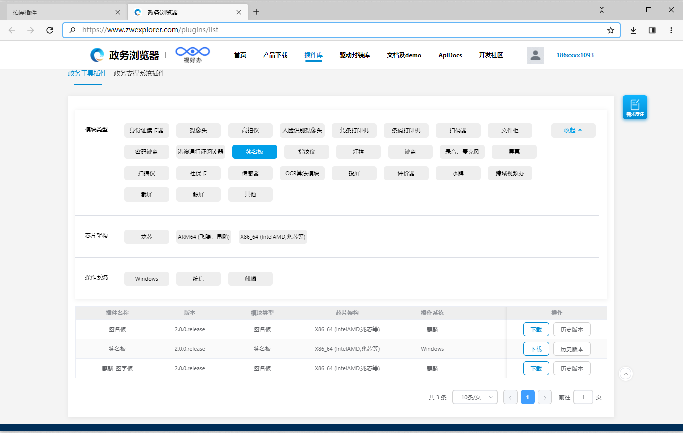Open the browser downloads icon
This screenshot has width=683, height=433.
(633, 30)
